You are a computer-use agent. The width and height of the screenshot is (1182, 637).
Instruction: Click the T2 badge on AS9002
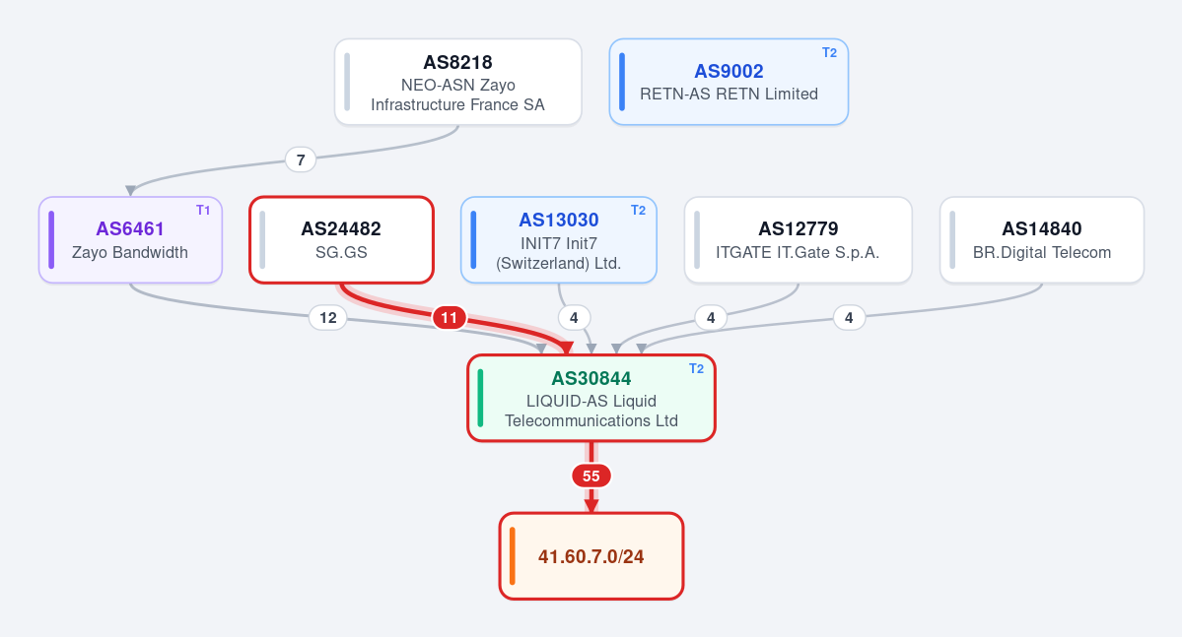(829, 53)
